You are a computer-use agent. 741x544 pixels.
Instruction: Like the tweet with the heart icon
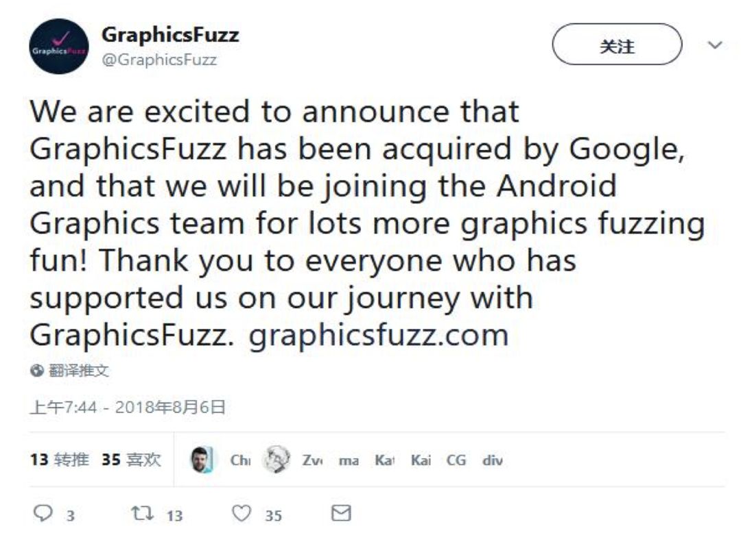pos(241,513)
